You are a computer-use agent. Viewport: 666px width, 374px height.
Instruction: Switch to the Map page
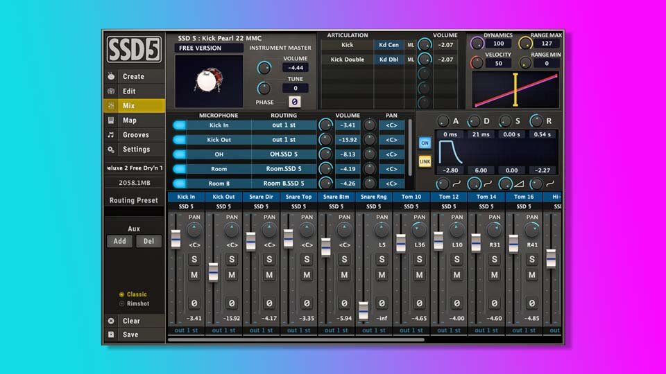click(x=134, y=121)
